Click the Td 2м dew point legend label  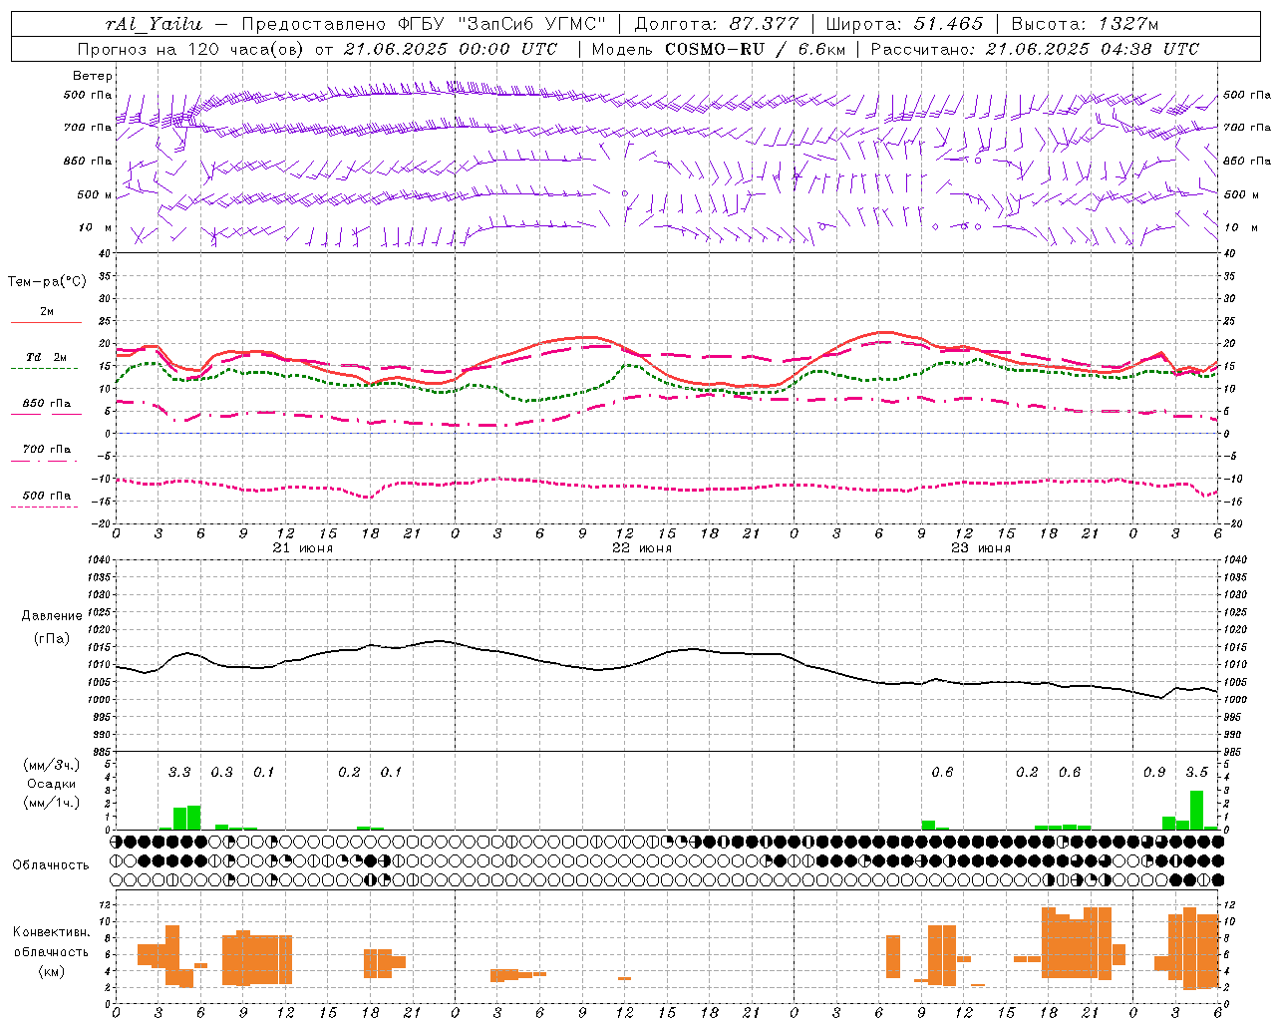[46, 357]
